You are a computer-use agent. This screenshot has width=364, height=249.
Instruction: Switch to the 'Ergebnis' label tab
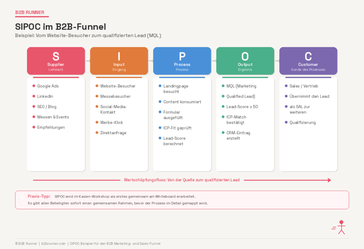click(x=245, y=69)
